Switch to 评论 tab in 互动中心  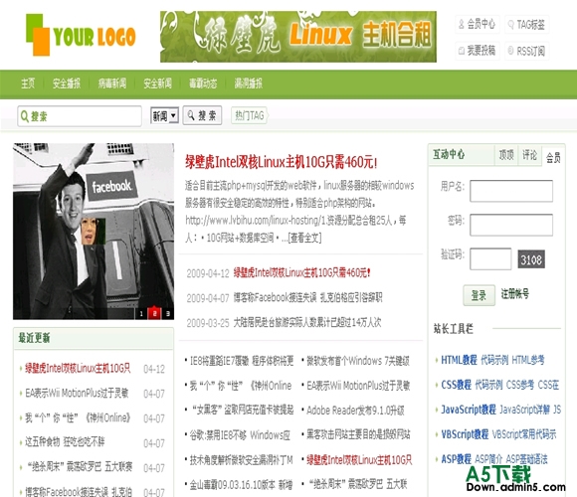click(530, 155)
